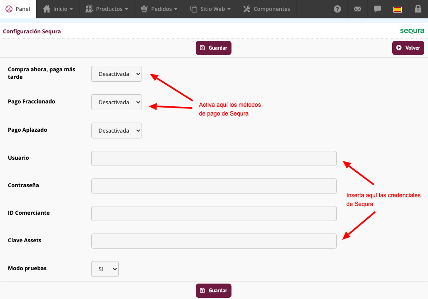Click the padlock icon in navbar
The height and width of the screenshot is (299, 428).
click(x=418, y=9)
